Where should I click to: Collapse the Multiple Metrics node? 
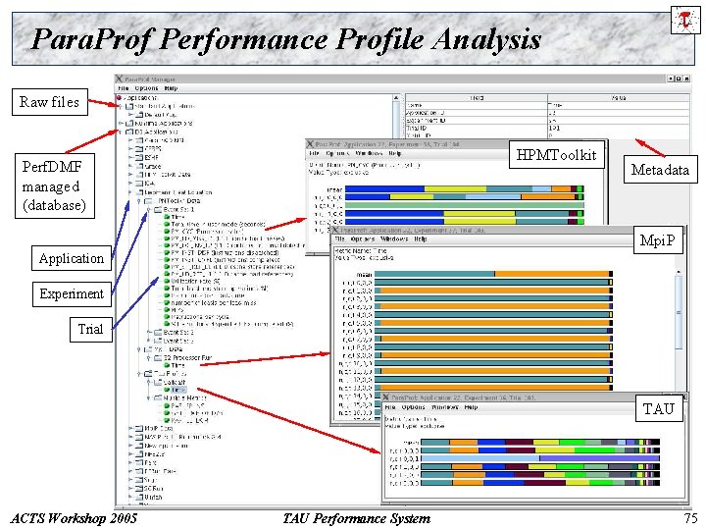pyautogui.click(x=149, y=397)
